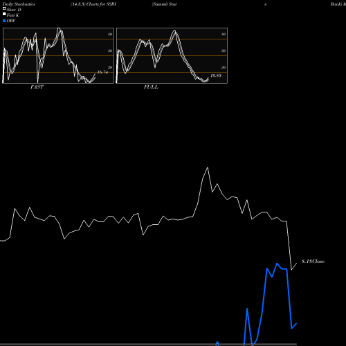Click the 50 level label in the FULL chart
The height and width of the screenshot is (346, 346).
pos(224,51)
